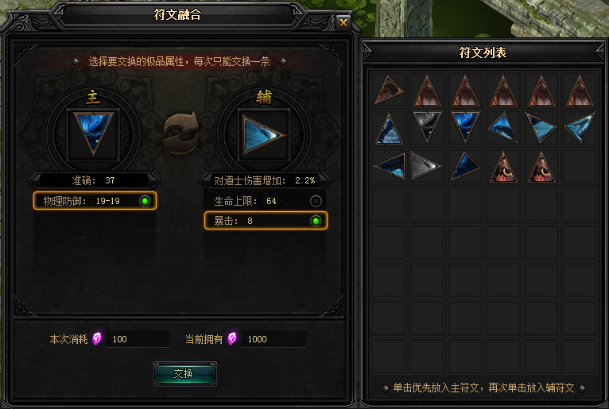Screen dimensions: 609x409
Task: Click the swap arrows icon between rune slots
Action: (x=180, y=134)
